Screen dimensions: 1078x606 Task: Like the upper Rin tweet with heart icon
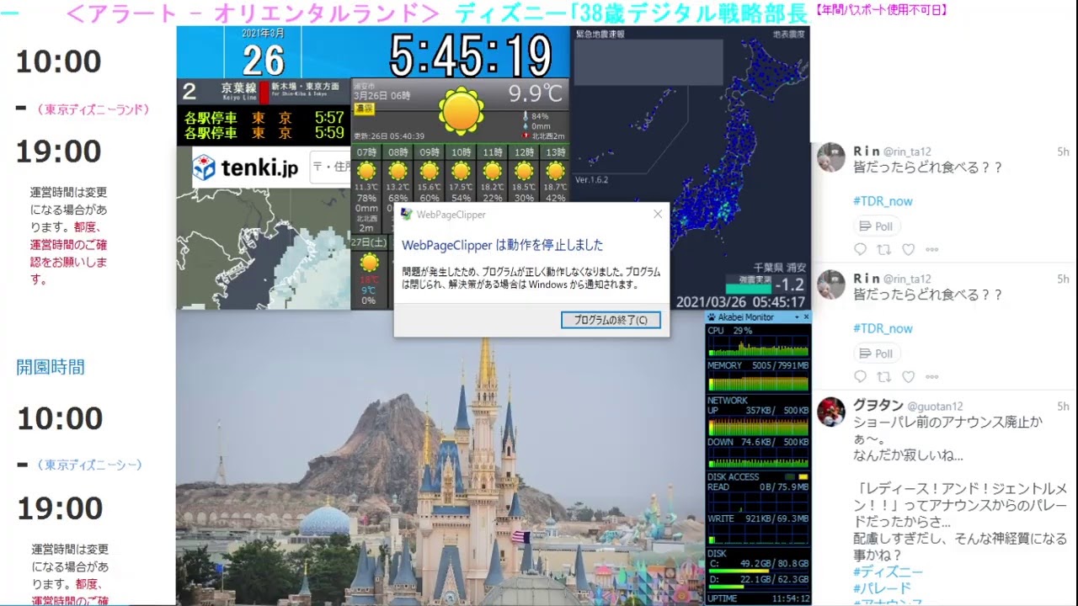pyautogui.click(x=908, y=249)
